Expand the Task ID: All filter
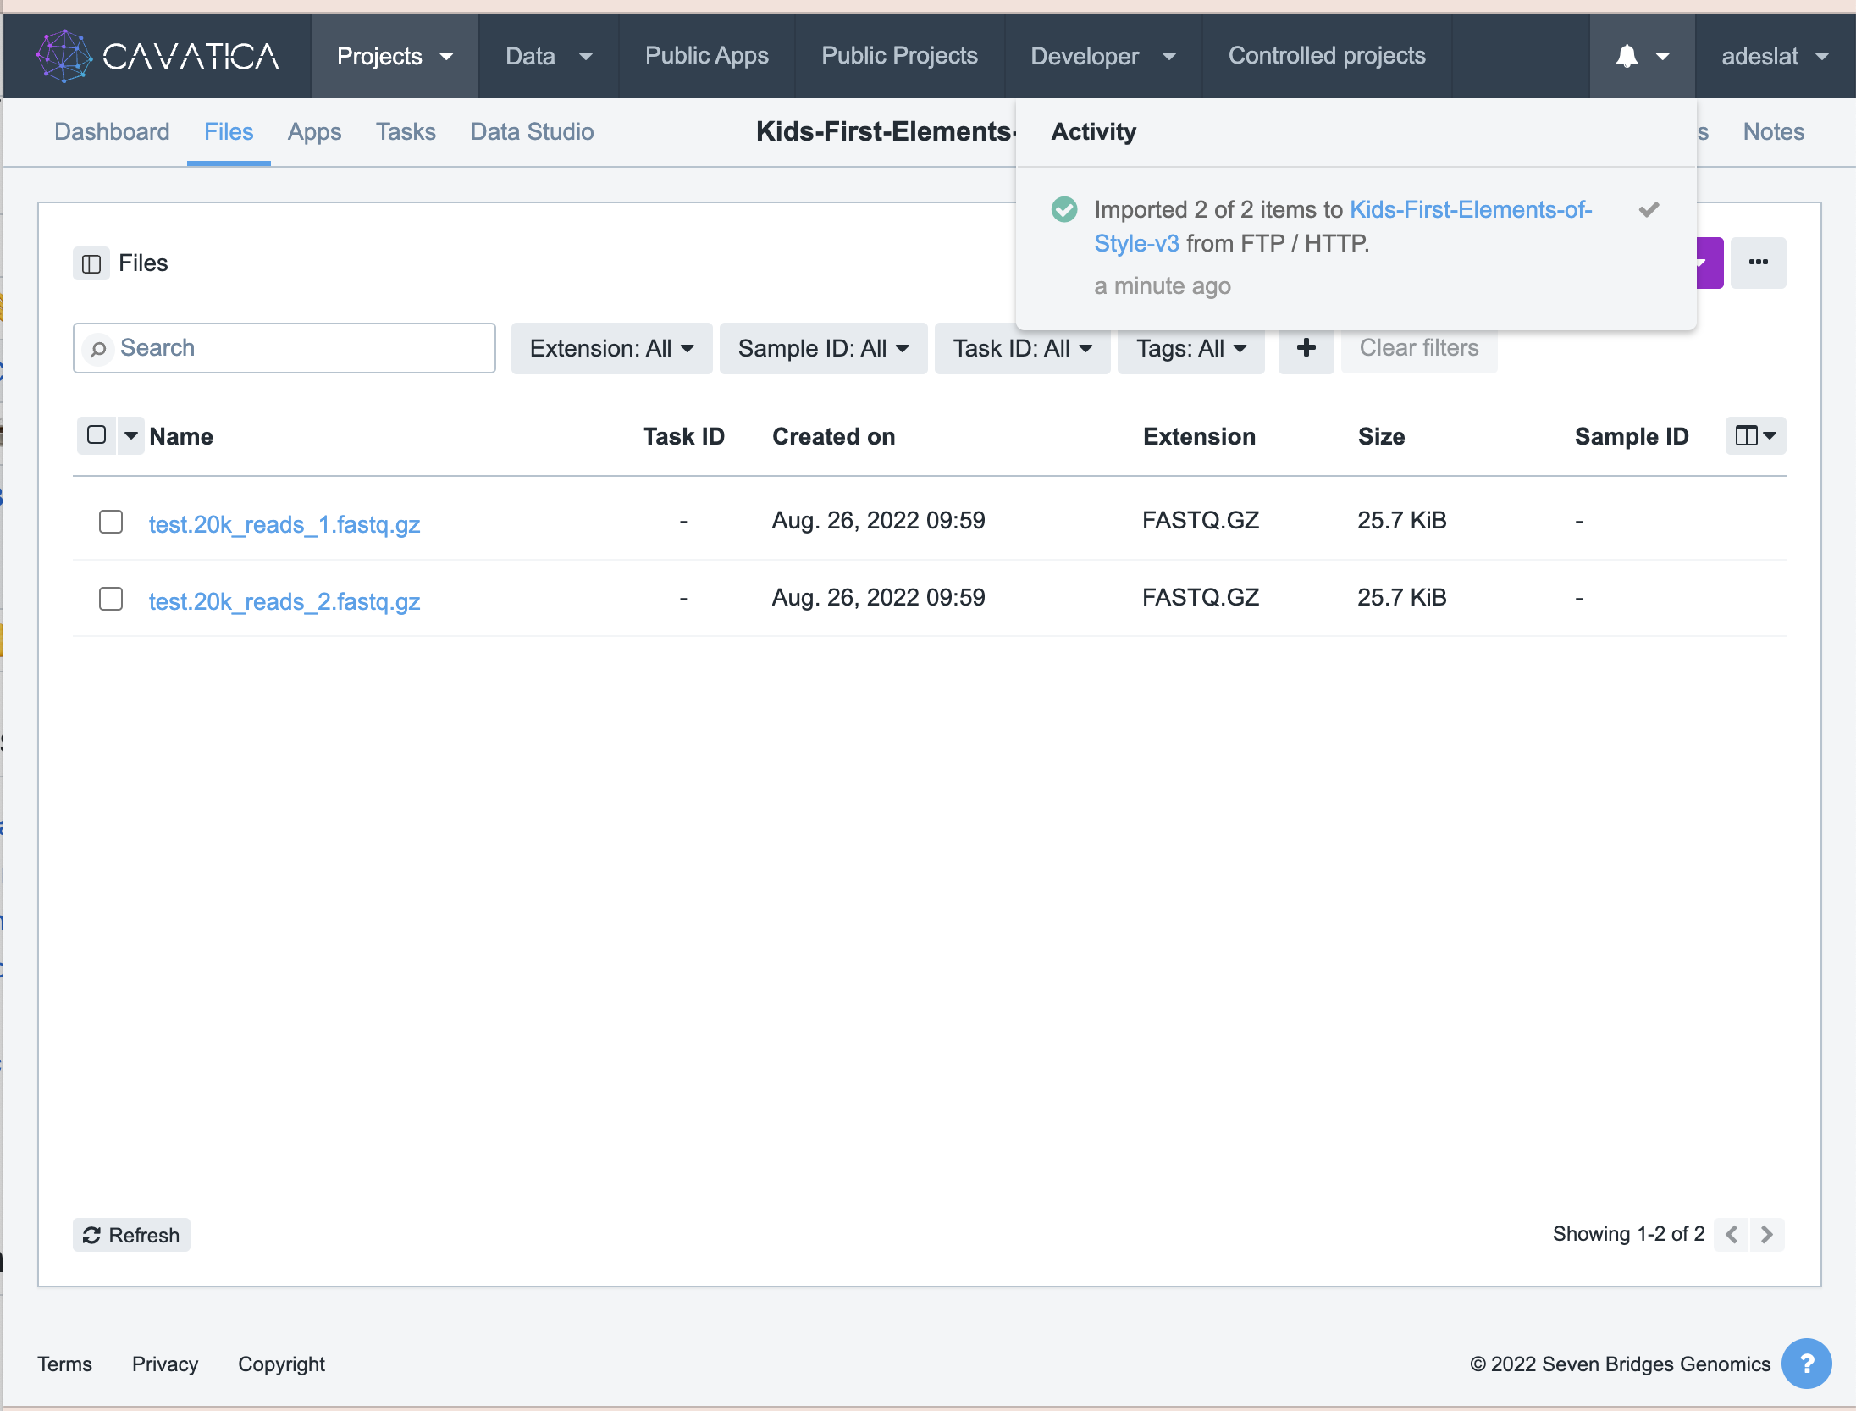The width and height of the screenshot is (1856, 1411). [x=1022, y=348]
